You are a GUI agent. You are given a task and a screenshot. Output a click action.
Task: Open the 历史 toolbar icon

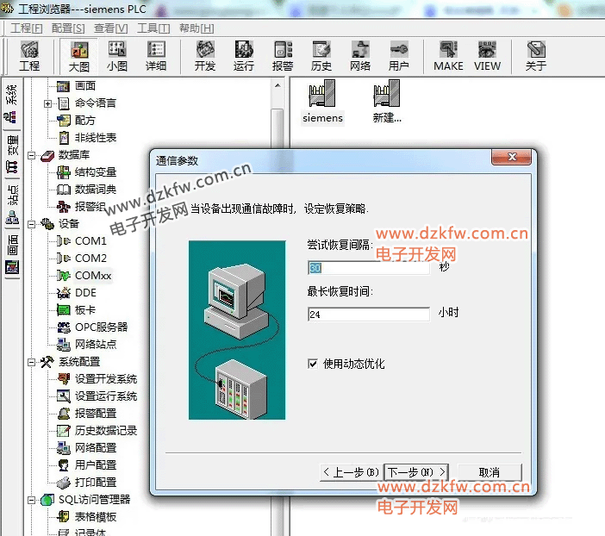[321, 56]
